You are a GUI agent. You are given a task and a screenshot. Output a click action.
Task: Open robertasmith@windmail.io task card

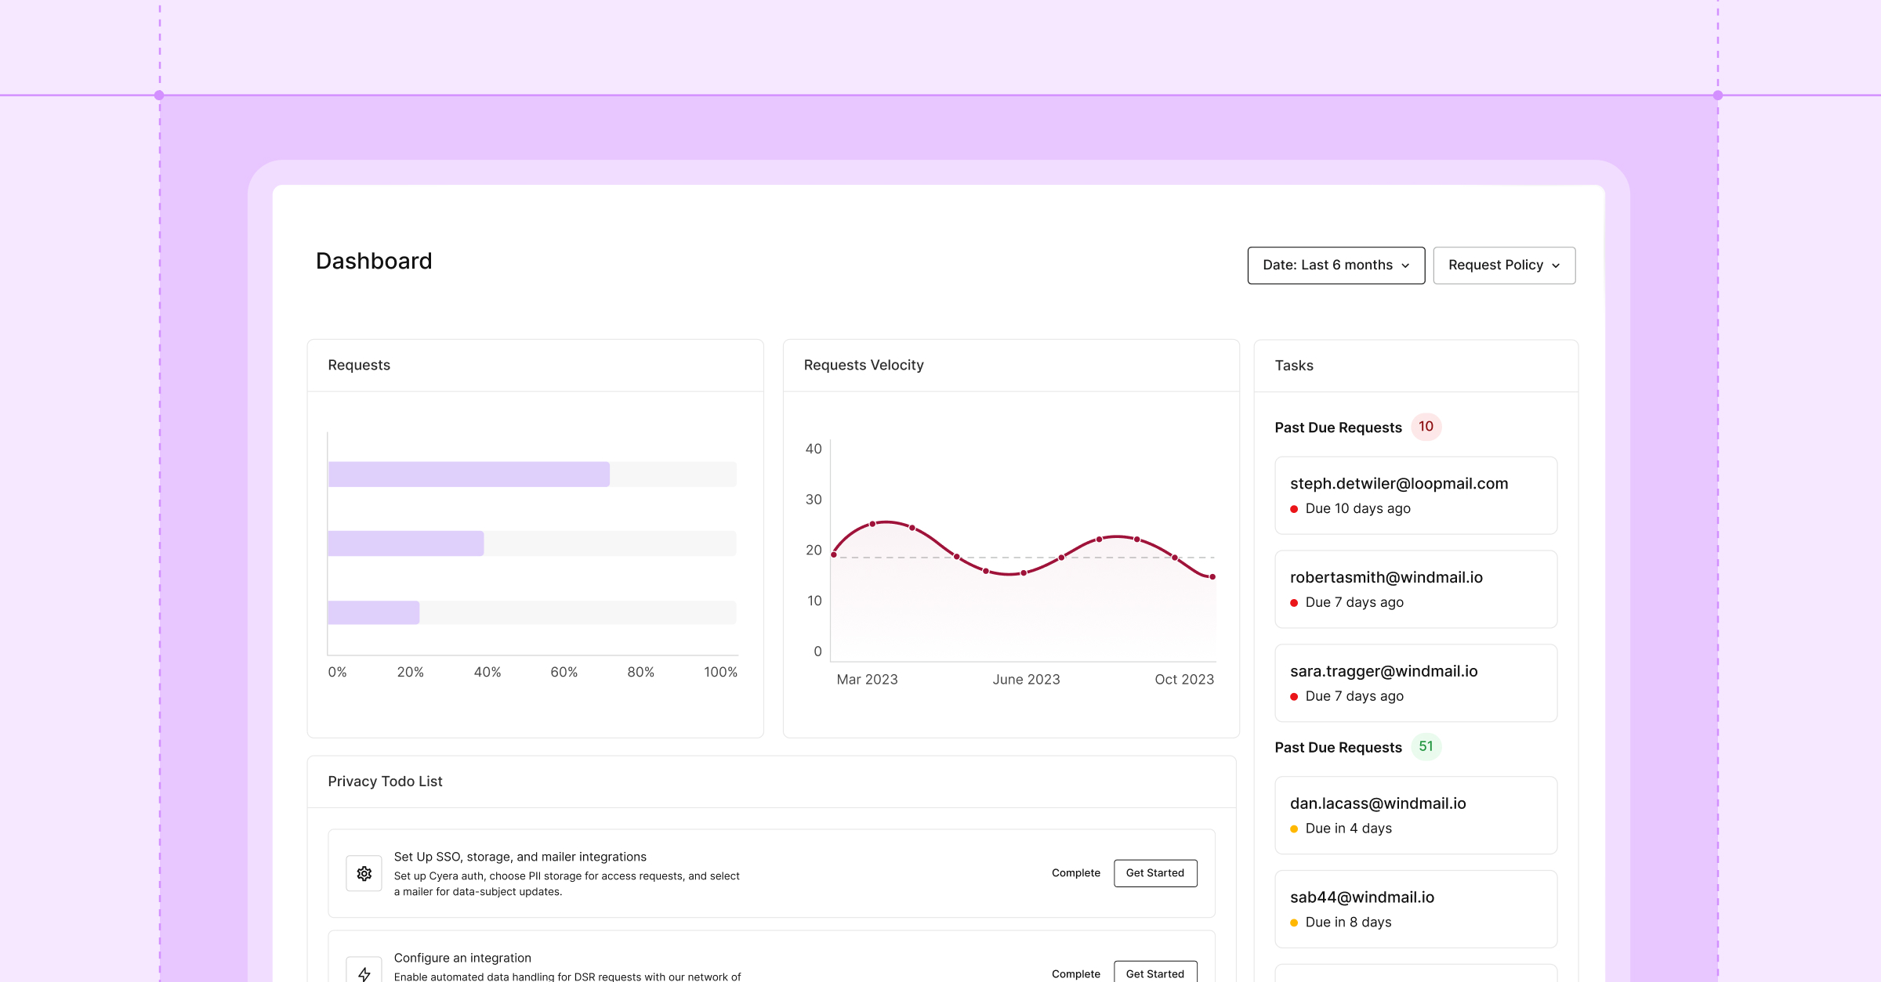1415,590
